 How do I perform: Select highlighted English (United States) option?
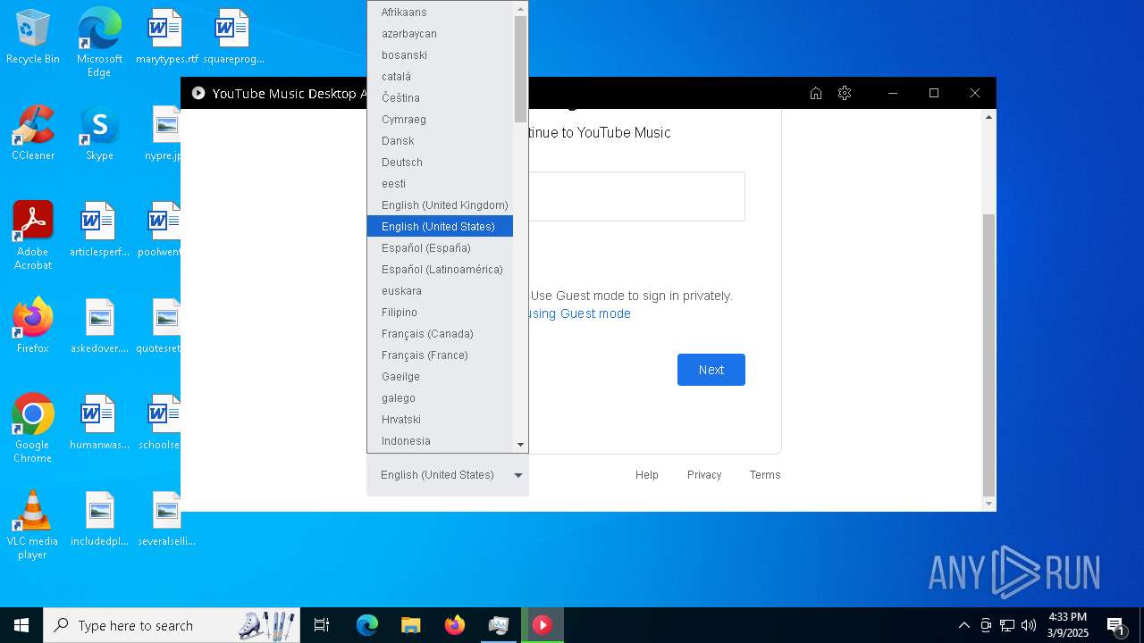440,227
